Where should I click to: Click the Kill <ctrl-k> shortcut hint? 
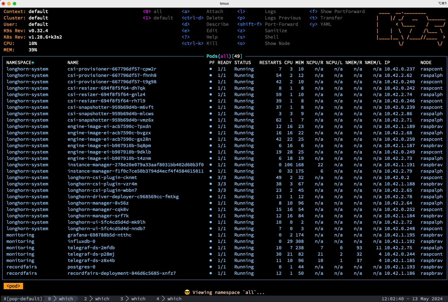[x=200, y=43]
